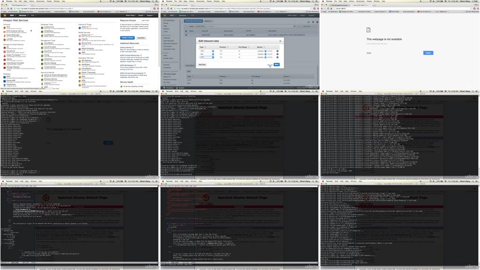Click the API Gateway icon

point(80,61)
